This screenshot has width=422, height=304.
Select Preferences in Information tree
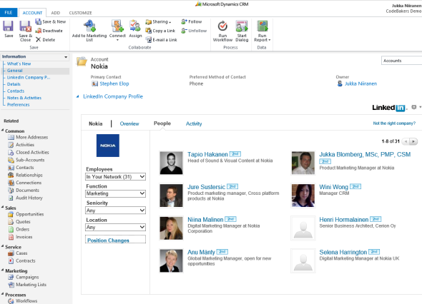[x=19, y=104]
